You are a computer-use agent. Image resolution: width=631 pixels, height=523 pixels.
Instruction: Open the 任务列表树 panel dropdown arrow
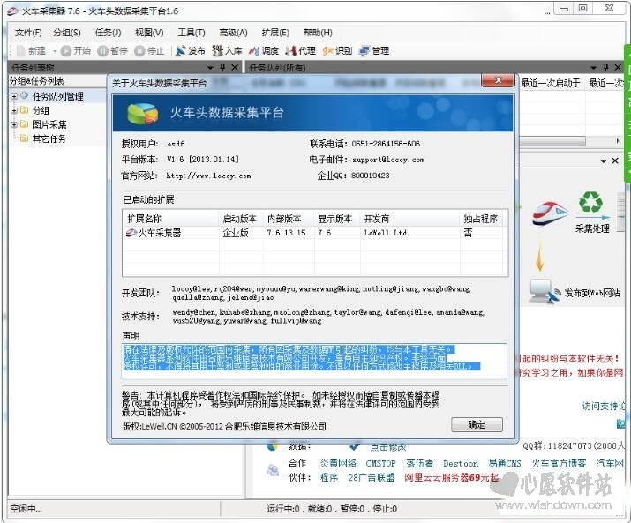click(x=210, y=68)
